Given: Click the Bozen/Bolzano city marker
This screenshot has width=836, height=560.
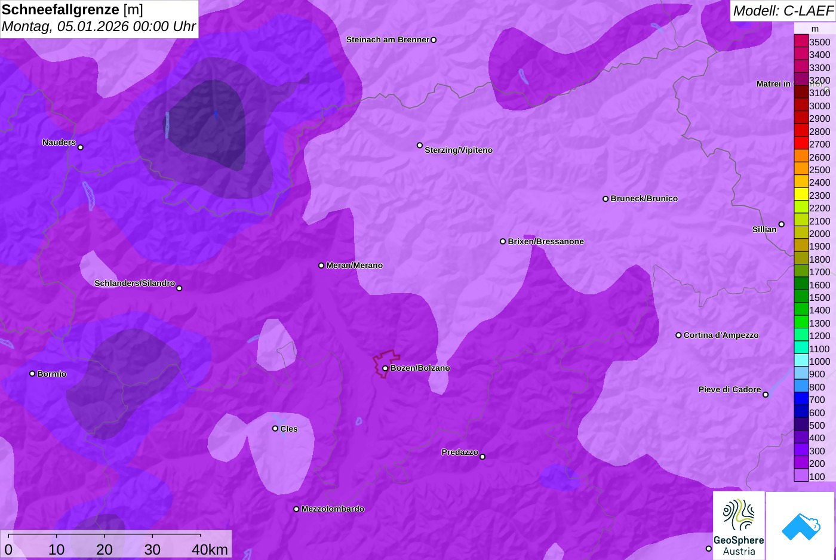Looking at the screenshot, I should pyautogui.click(x=385, y=368).
